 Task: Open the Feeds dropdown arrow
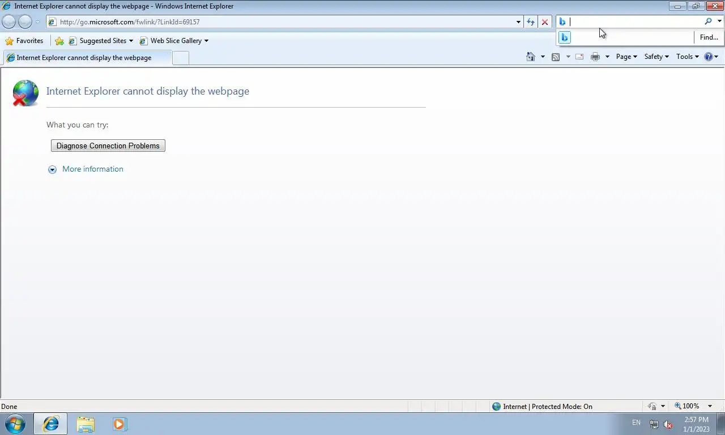568,57
